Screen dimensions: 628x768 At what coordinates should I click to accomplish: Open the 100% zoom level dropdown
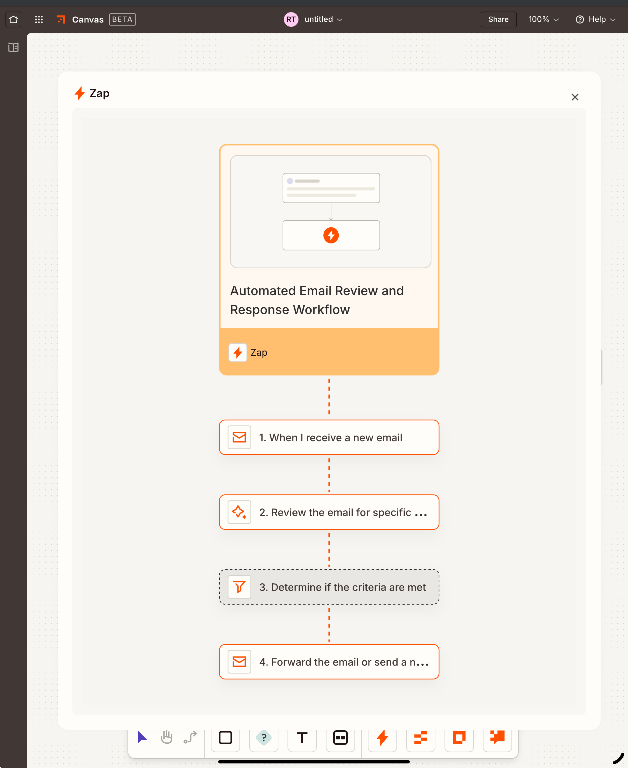(543, 19)
